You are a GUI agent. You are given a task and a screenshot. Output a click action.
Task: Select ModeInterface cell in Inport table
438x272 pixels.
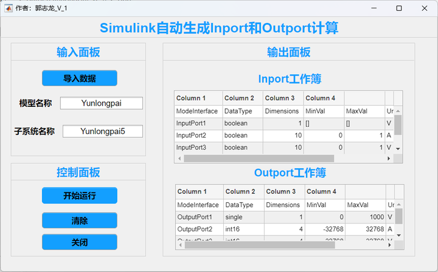point(198,111)
